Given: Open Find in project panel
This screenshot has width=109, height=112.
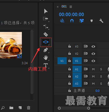Looking at the screenshot, I should point(3,108).
